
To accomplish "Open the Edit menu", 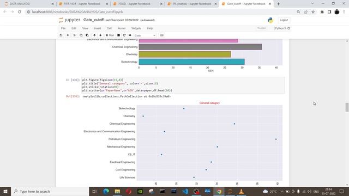I will coord(74,28).
